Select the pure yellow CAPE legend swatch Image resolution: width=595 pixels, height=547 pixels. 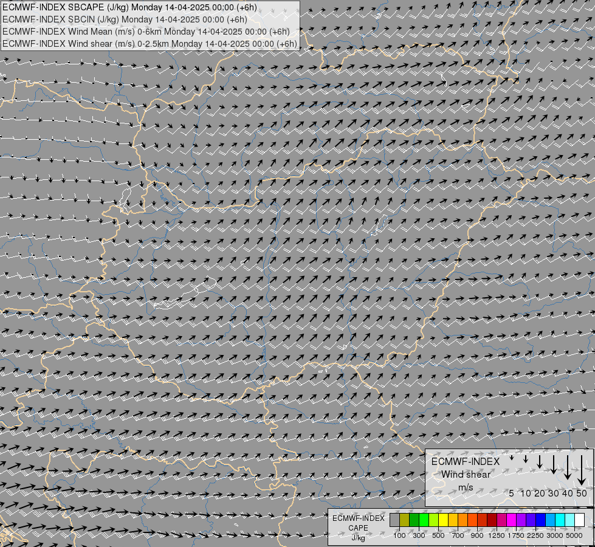coord(443,520)
